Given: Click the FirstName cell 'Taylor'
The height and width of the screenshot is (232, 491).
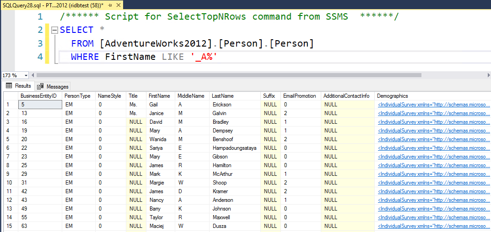Looking at the screenshot, I should coord(161,217).
